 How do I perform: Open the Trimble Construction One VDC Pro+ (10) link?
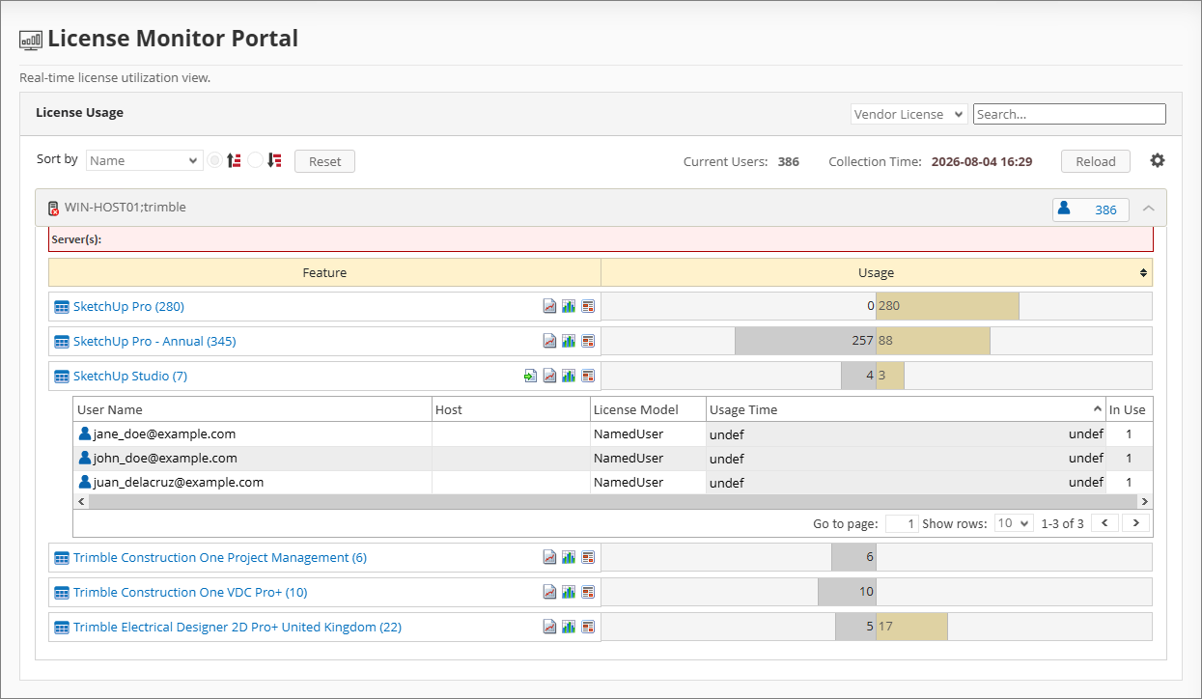[190, 593]
